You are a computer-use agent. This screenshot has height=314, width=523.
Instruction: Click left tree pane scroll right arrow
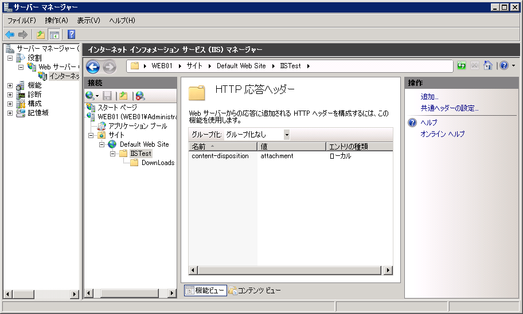pyautogui.click(x=75, y=294)
